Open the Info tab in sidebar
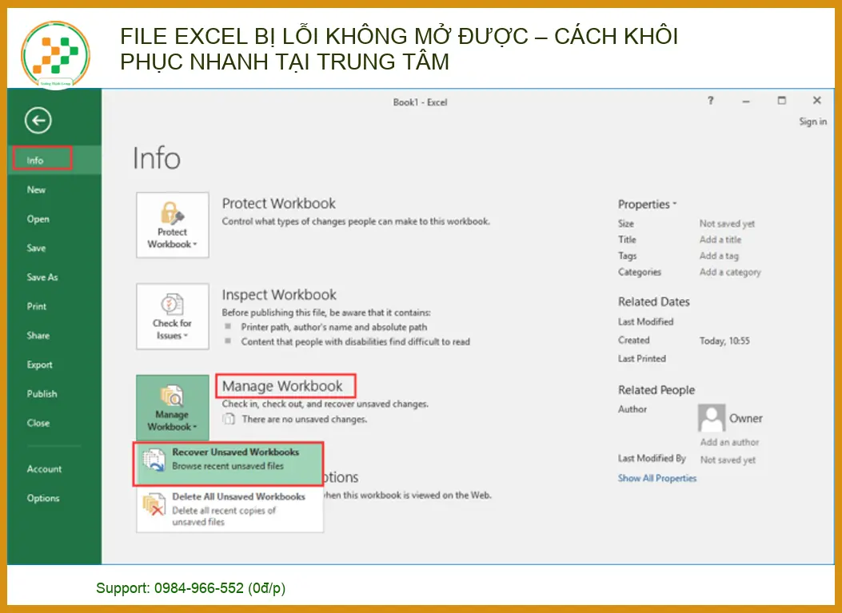Image resolution: width=842 pixels, height=613 pixels. (x=35, y=161)
